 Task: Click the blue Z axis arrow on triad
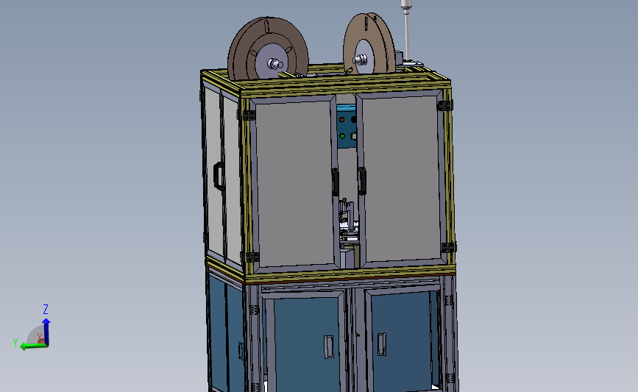click(46, 331)
